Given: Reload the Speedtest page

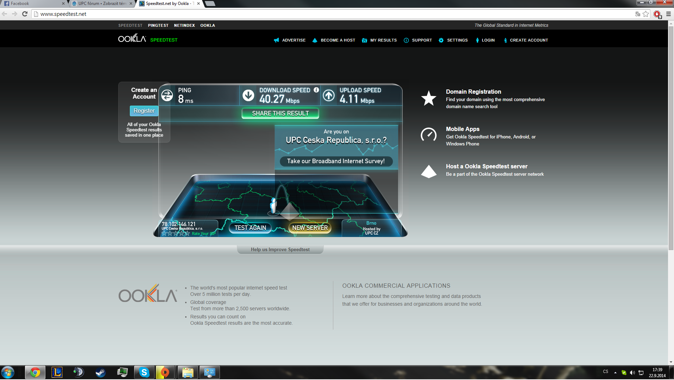Looking at the screenshot, I should tap(25, 14).
